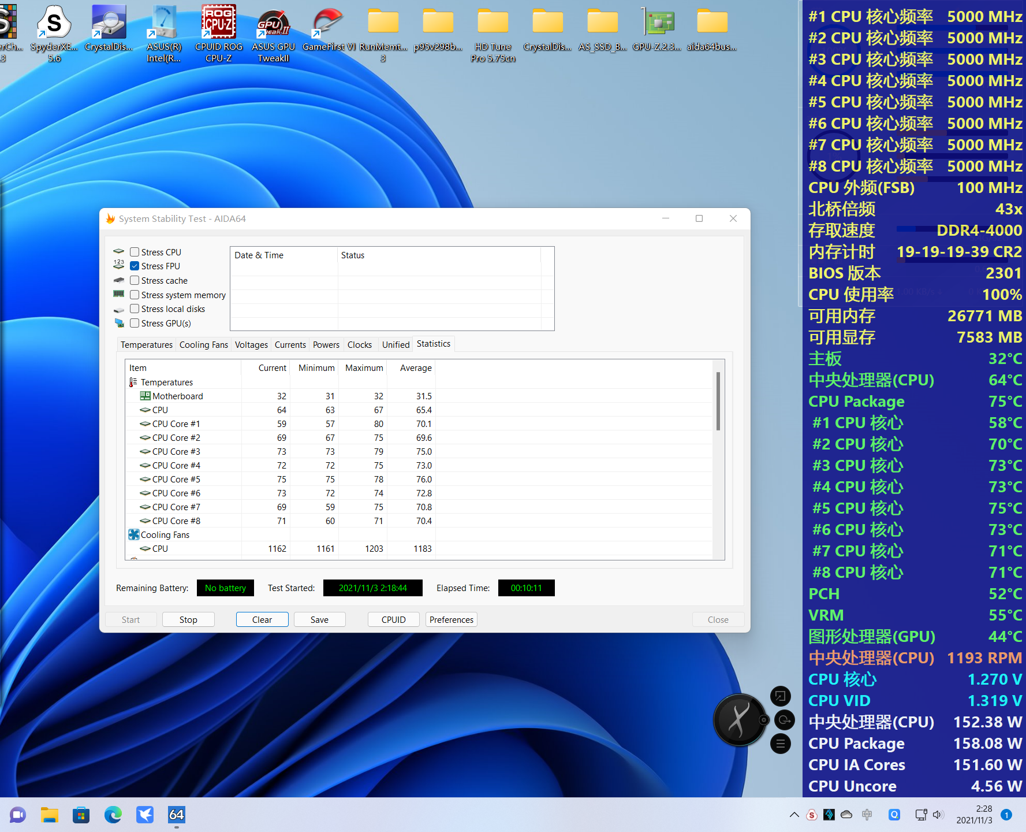1026x832 pixels.
Task: Switch to the Temperatures tab
Action: (x=147, y=344)
